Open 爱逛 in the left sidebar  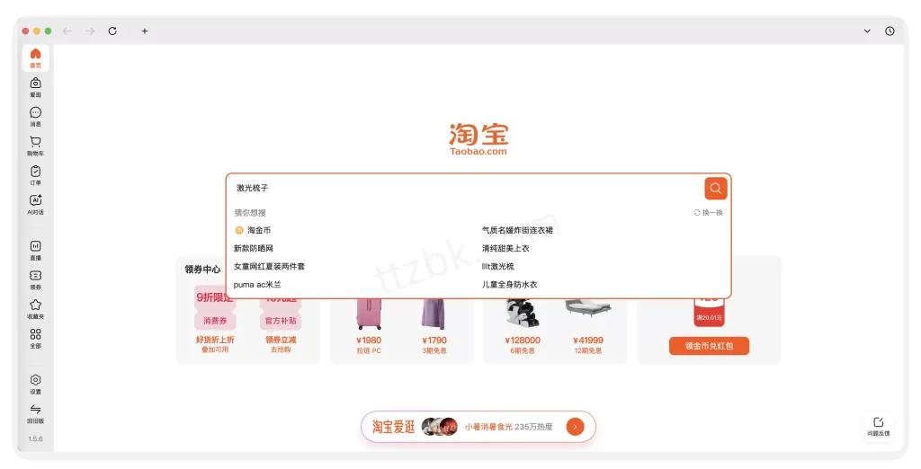(x=35, y=87)
